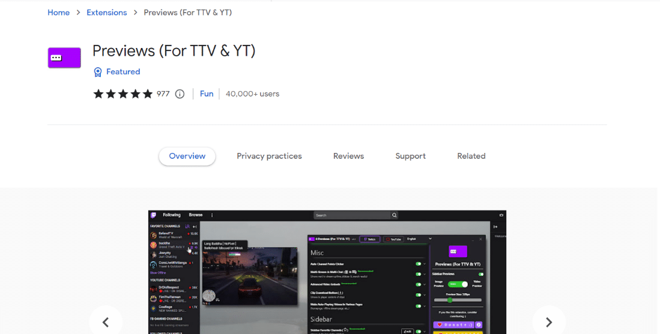Adjust the Preview Size slider handle
Image resolution: width=660 pixels, height=334 pixels.
click(x=450, y=300)
